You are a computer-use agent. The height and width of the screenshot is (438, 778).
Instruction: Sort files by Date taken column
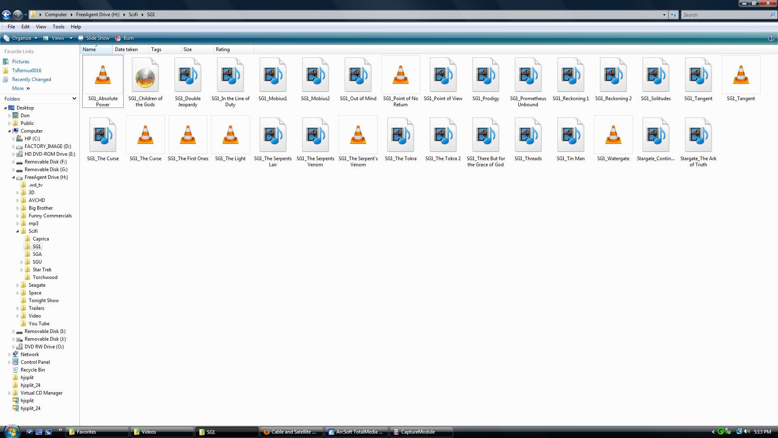point(126,49)
